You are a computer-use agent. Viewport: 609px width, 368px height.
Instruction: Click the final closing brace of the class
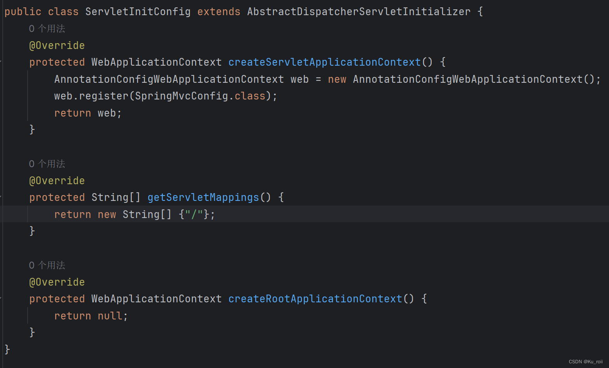click(x=7, y=349)
